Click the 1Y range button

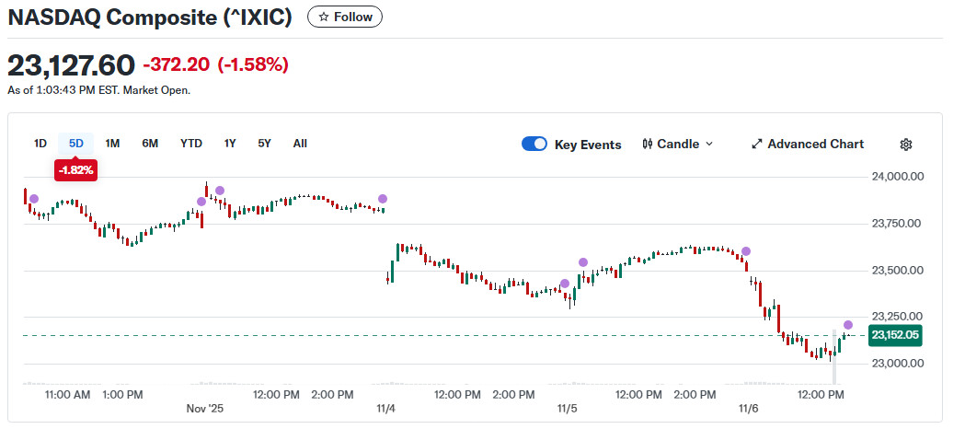coord(230,144)
